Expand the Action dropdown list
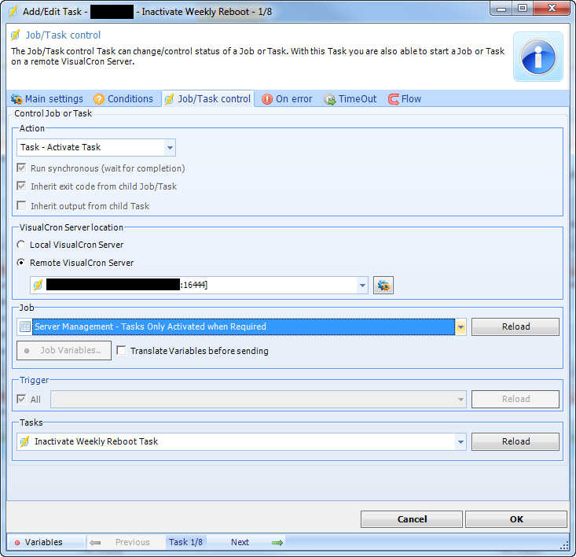This screenshot has width=576, height=557. click(170, 147)
